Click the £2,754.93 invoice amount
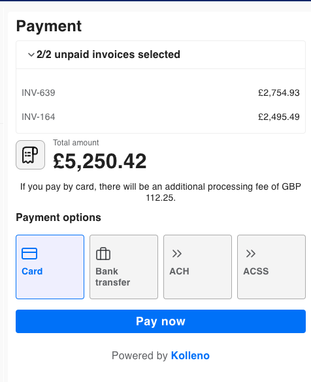Screen dimensions: 311x382 pos(279,93)
